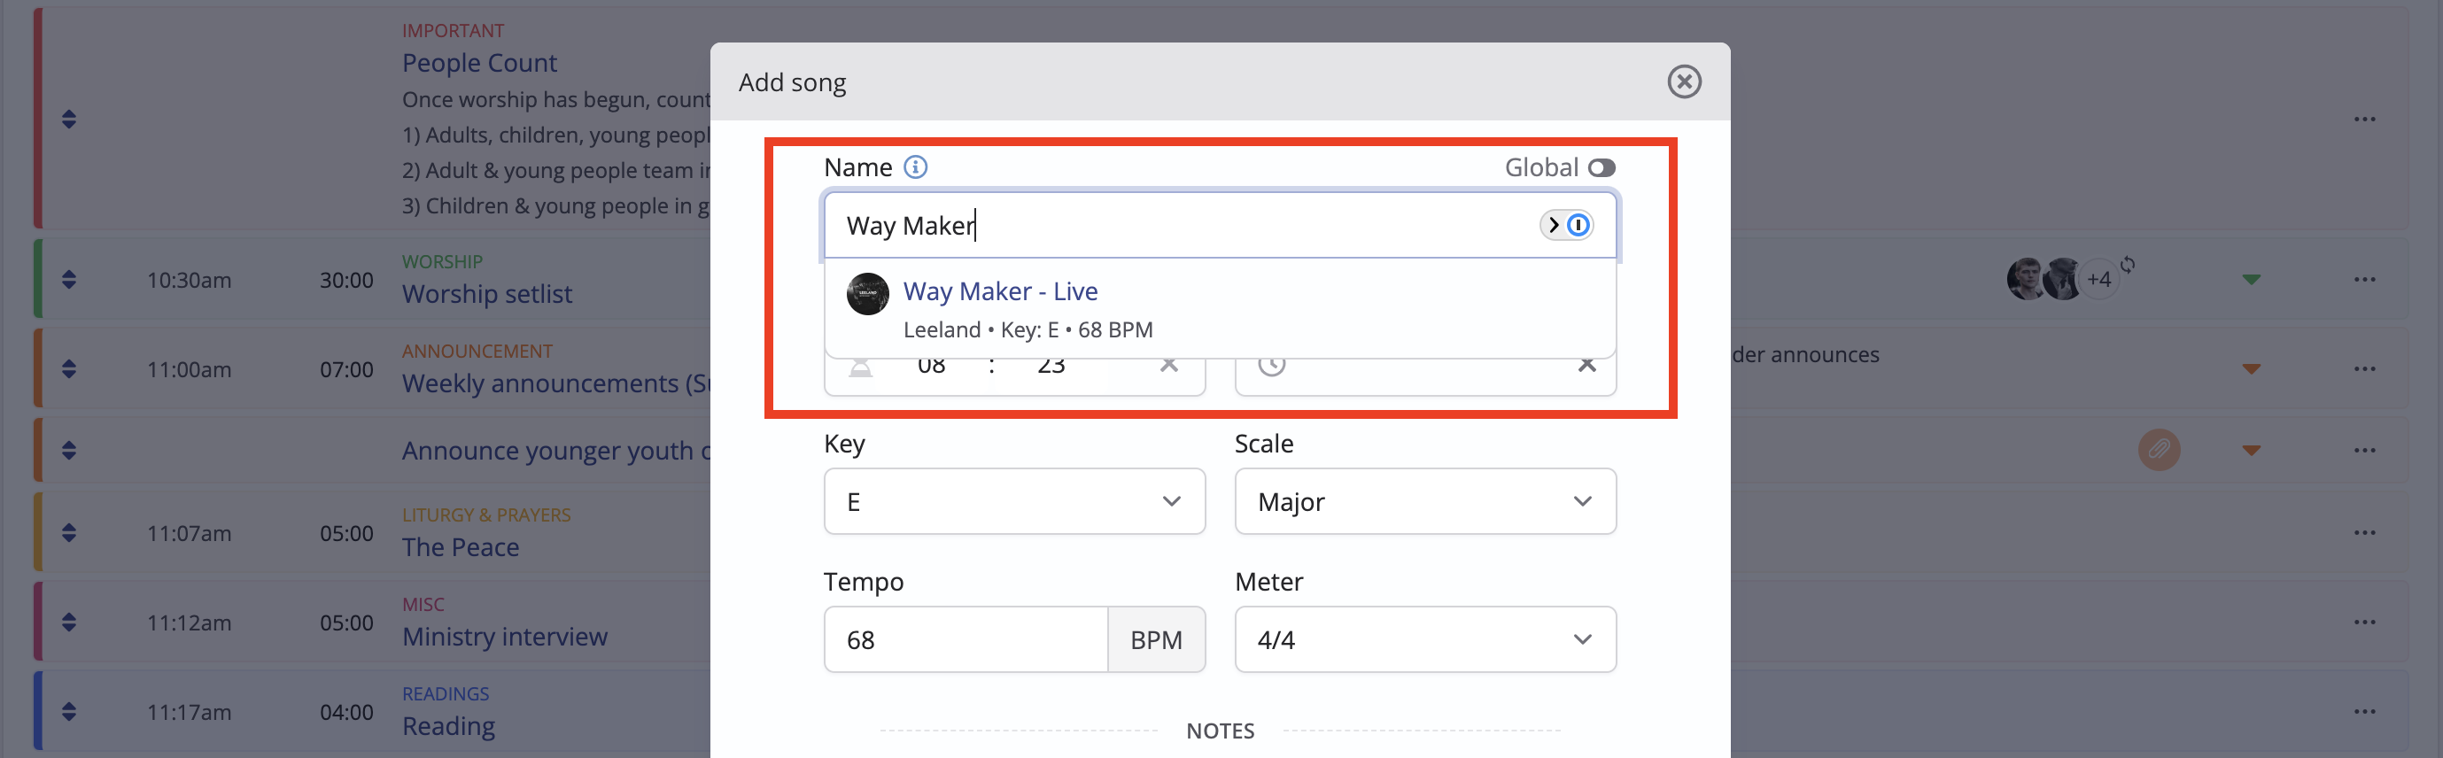Image resolution: width=2443 pixels, height=758 pixels.
Task: Open Announce younger youth row options menu
Action: coord(2364,450)
